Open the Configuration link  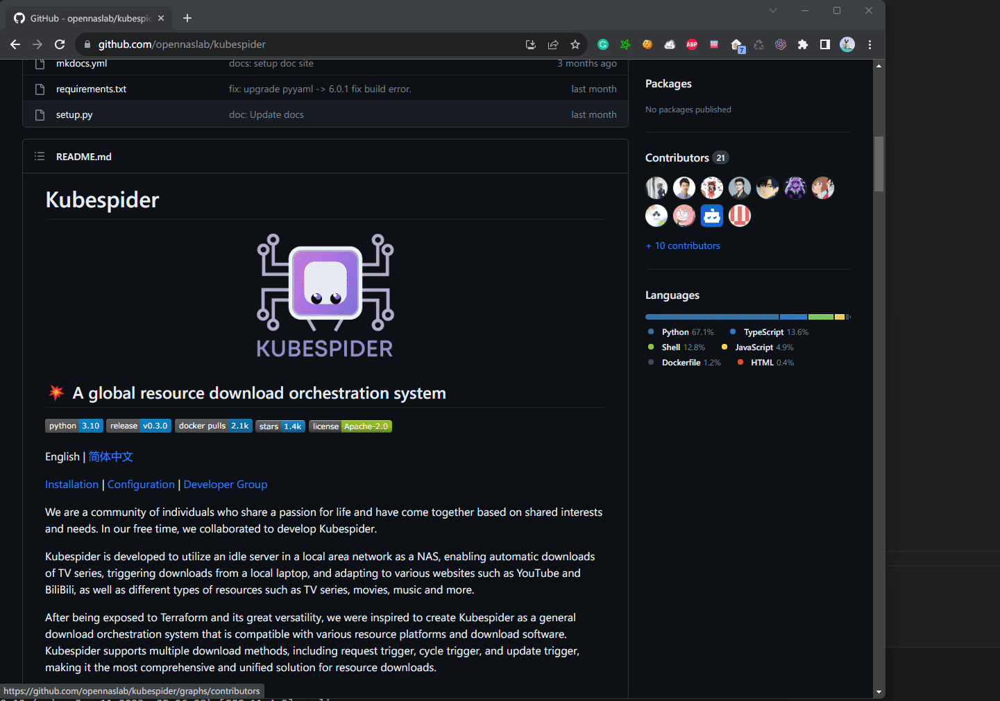(141, 484)
